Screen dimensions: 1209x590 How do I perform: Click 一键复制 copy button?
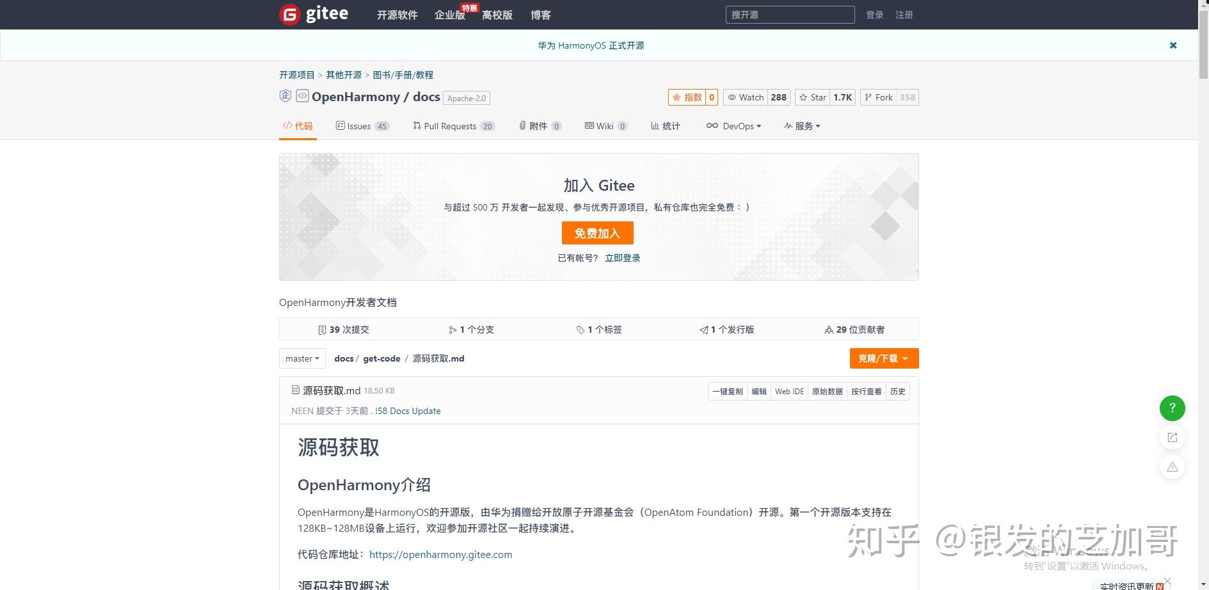click(728, 392)
